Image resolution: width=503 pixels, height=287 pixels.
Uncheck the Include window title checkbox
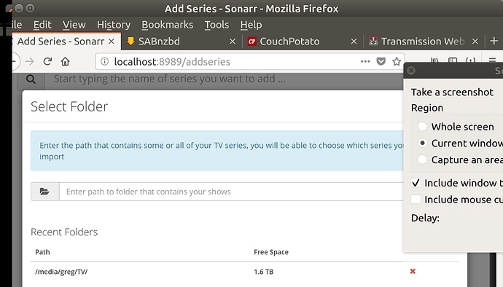416,183
